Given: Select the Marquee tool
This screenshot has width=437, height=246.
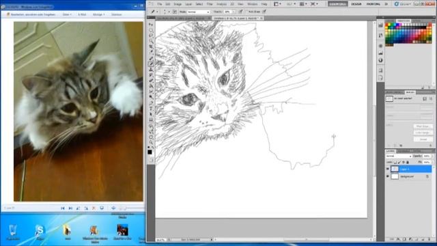Looking at the screenshot, I should tap(151, 30).
